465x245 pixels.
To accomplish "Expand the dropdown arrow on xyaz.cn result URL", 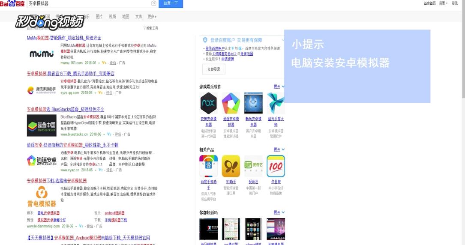I will (x=95, y=170).
